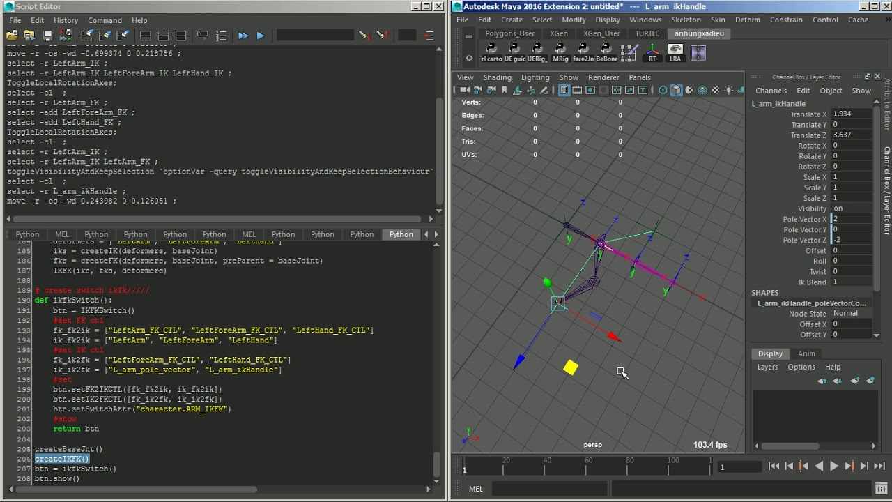
Task: Open Channels menu in Channel Box
Action: [x=771, y=91]
